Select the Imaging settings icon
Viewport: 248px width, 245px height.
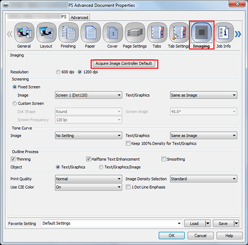click(x=201, y=33)
